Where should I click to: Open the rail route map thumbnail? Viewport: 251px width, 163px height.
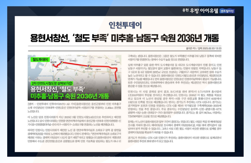pos(74,78)
